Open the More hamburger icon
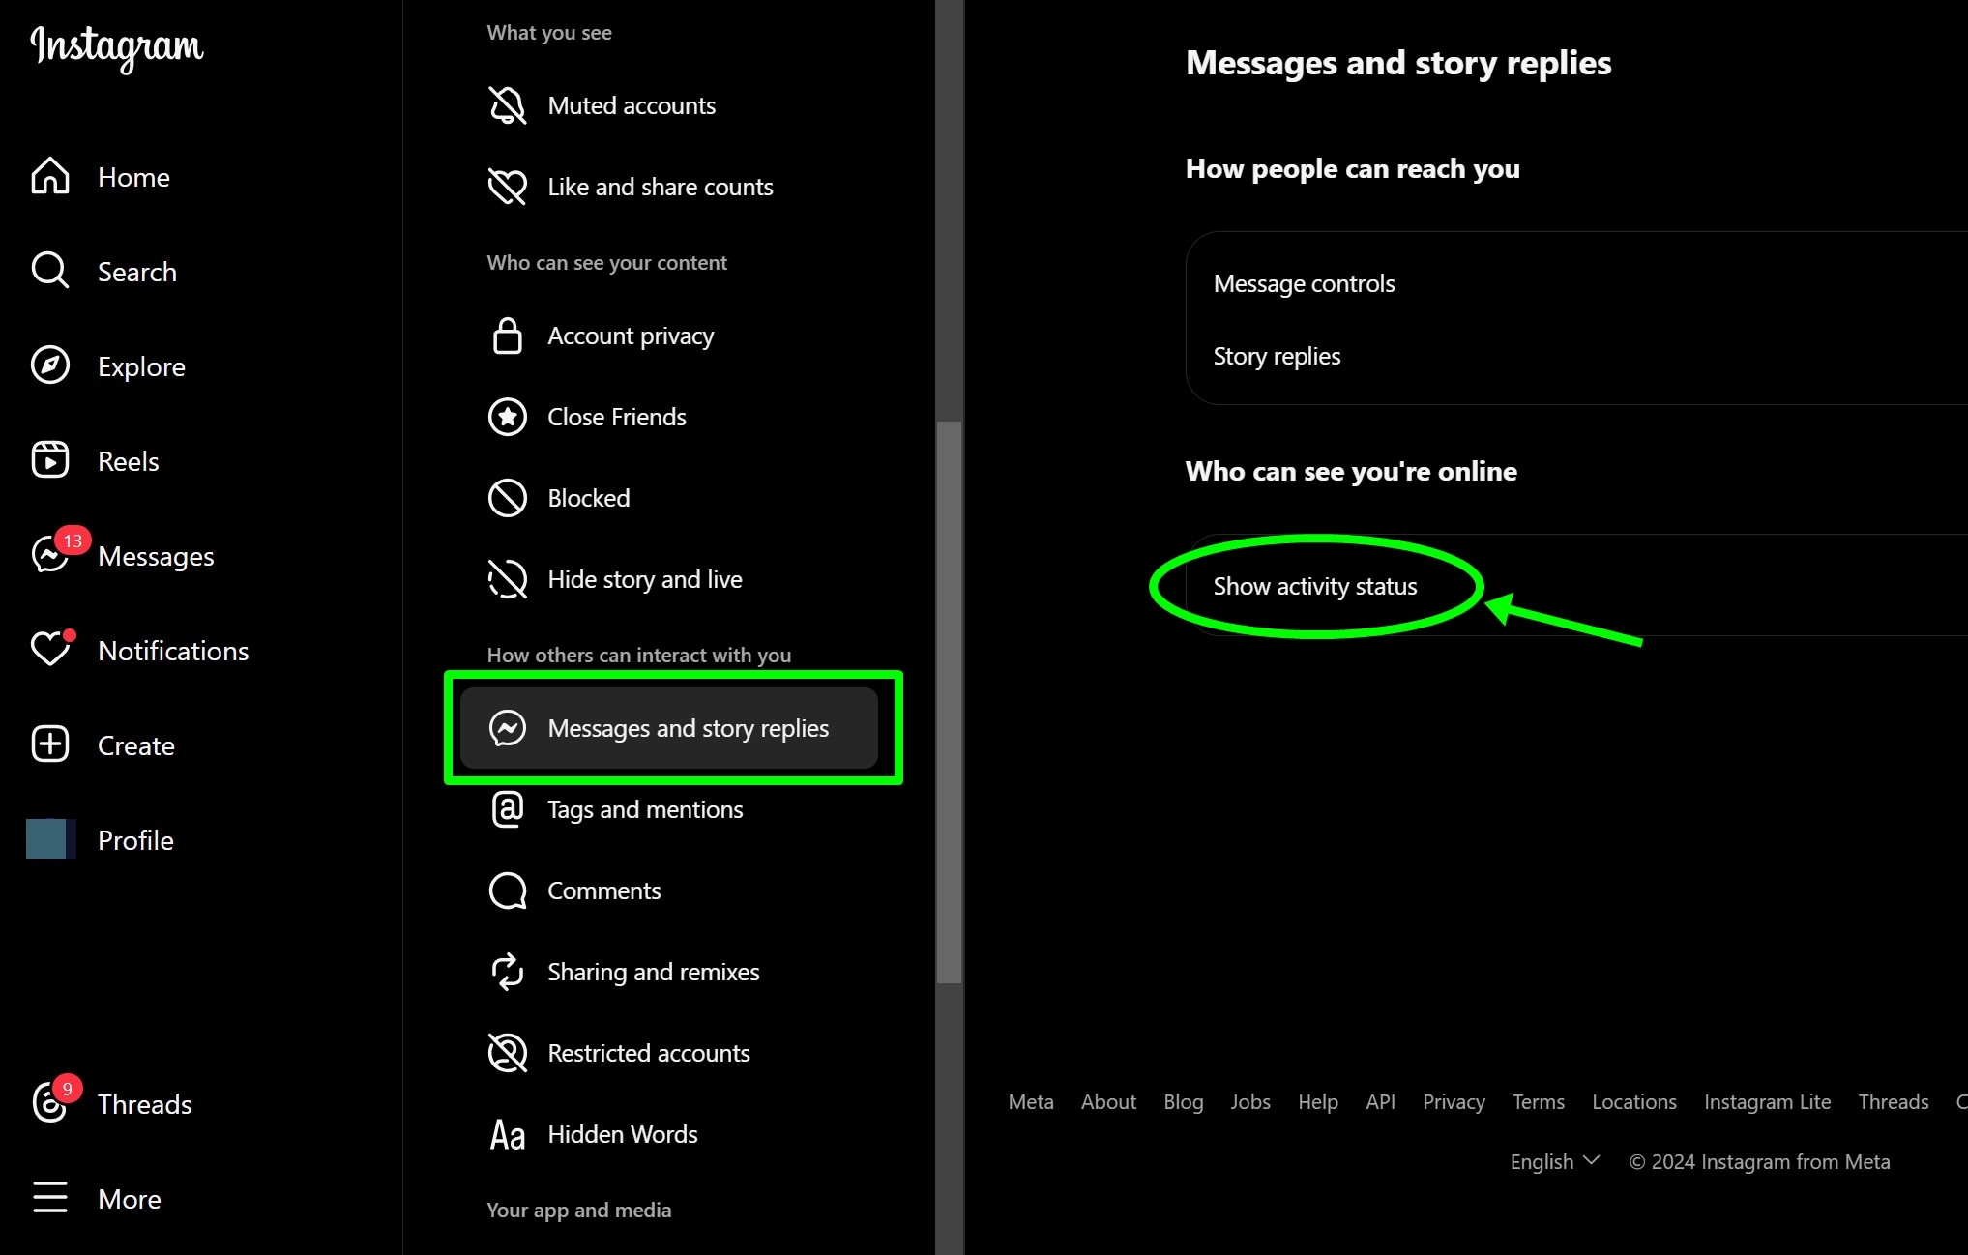Viewport: 1968px width, 1255px height. tap(50, 1197)
